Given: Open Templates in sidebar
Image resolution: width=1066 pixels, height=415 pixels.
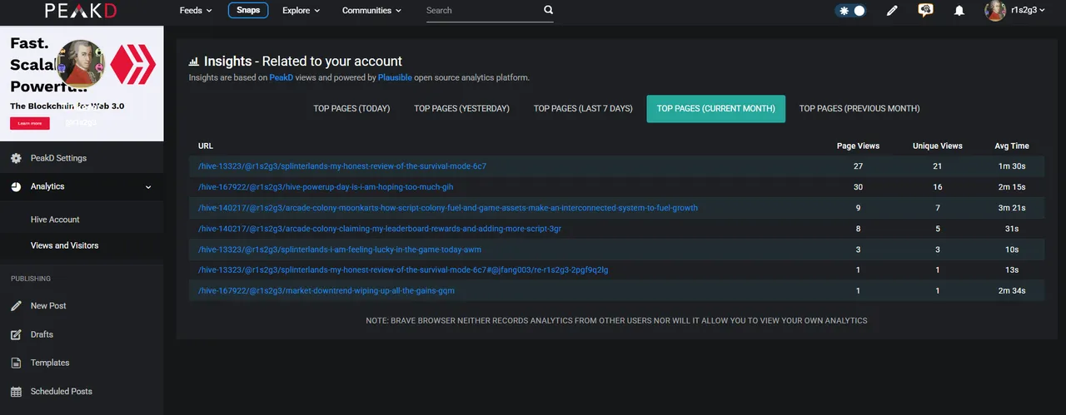Looking at the screenshot, I should (x=50, y=363).
